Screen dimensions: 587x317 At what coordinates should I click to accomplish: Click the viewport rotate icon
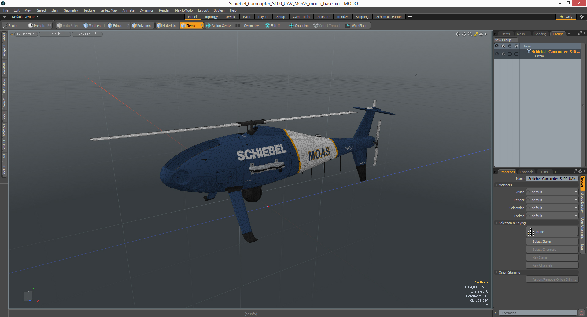(x=464, y=34)
